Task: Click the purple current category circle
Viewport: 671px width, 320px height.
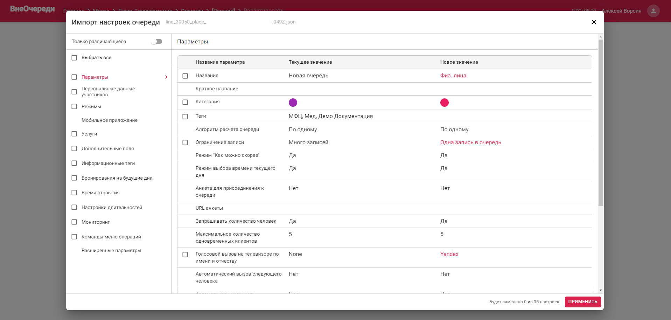Action: click(x=293, y=102)
